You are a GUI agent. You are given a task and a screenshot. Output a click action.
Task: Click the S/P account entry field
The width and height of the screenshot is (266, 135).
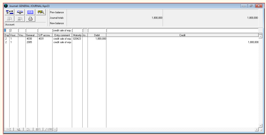(45, 30)
